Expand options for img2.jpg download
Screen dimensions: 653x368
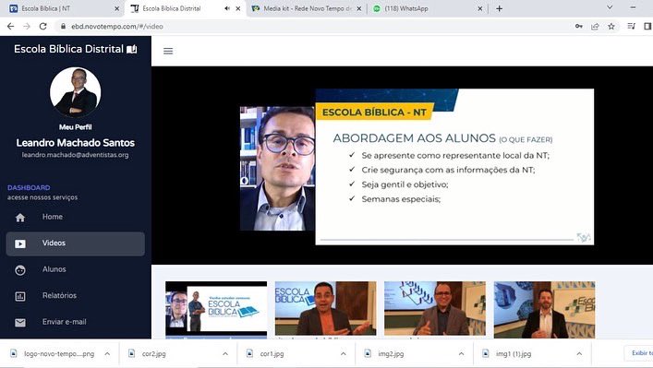click(461, 354)
